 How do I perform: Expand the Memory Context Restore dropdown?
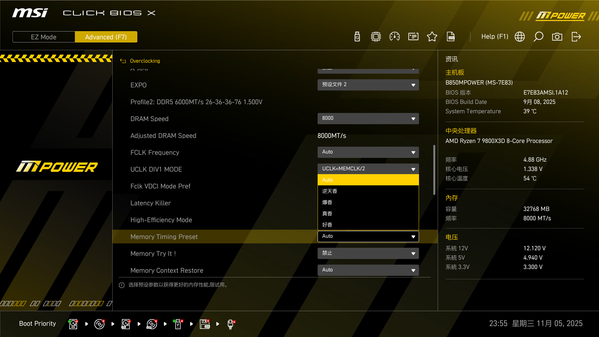368,270
